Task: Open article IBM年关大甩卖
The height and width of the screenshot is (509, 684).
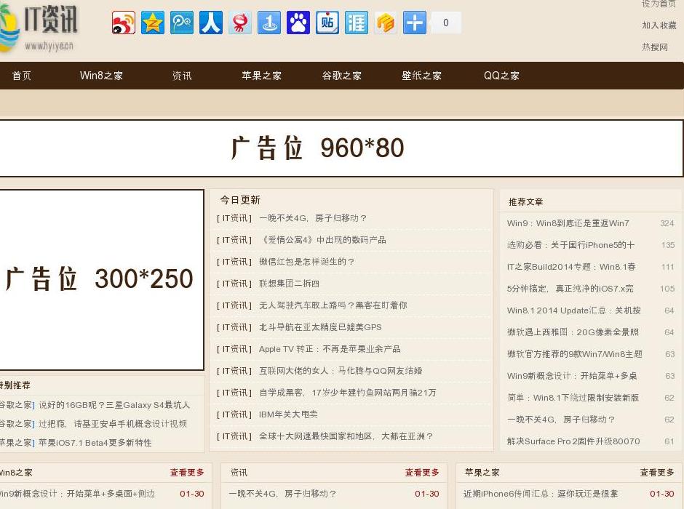Action: click(288, 414)
